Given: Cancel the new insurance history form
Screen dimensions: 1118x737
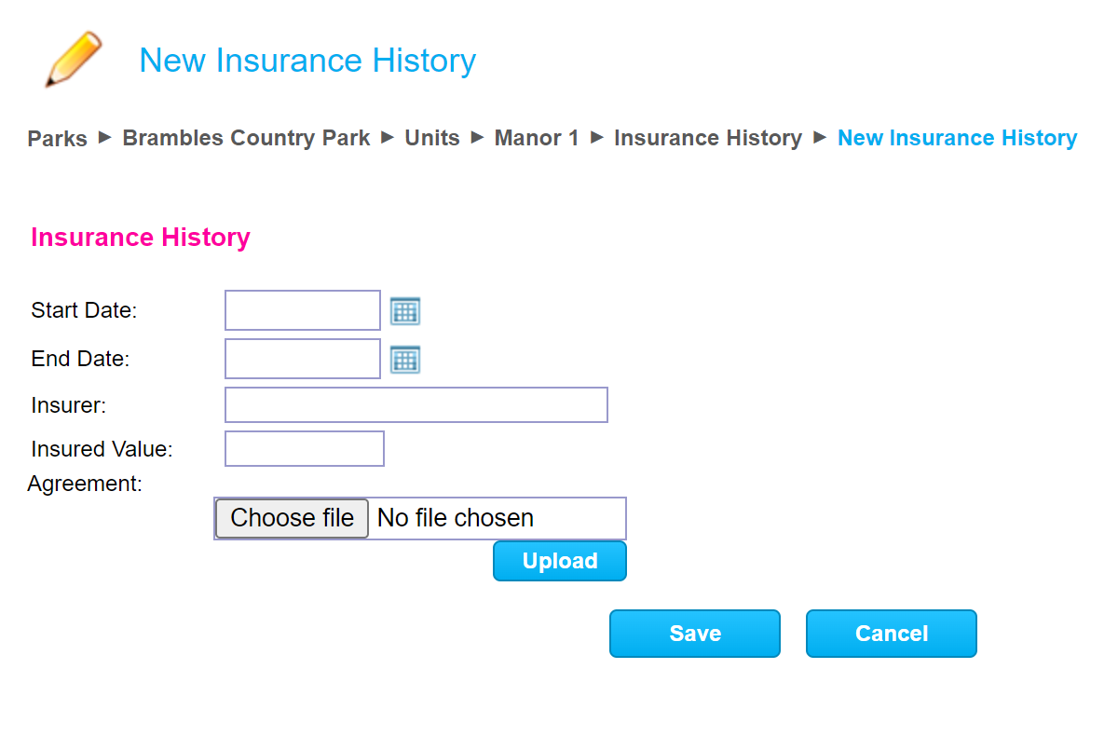Looking at the screenshot, I should tap(892, 634).
